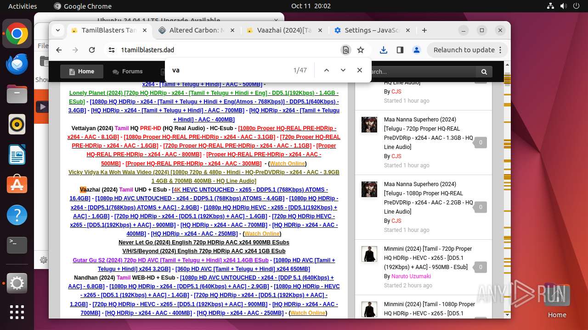The width and height of the screenshot is (588, 330).
Task: Open Google Chrome app menu in top bar
Action: (x=83, y=6)
